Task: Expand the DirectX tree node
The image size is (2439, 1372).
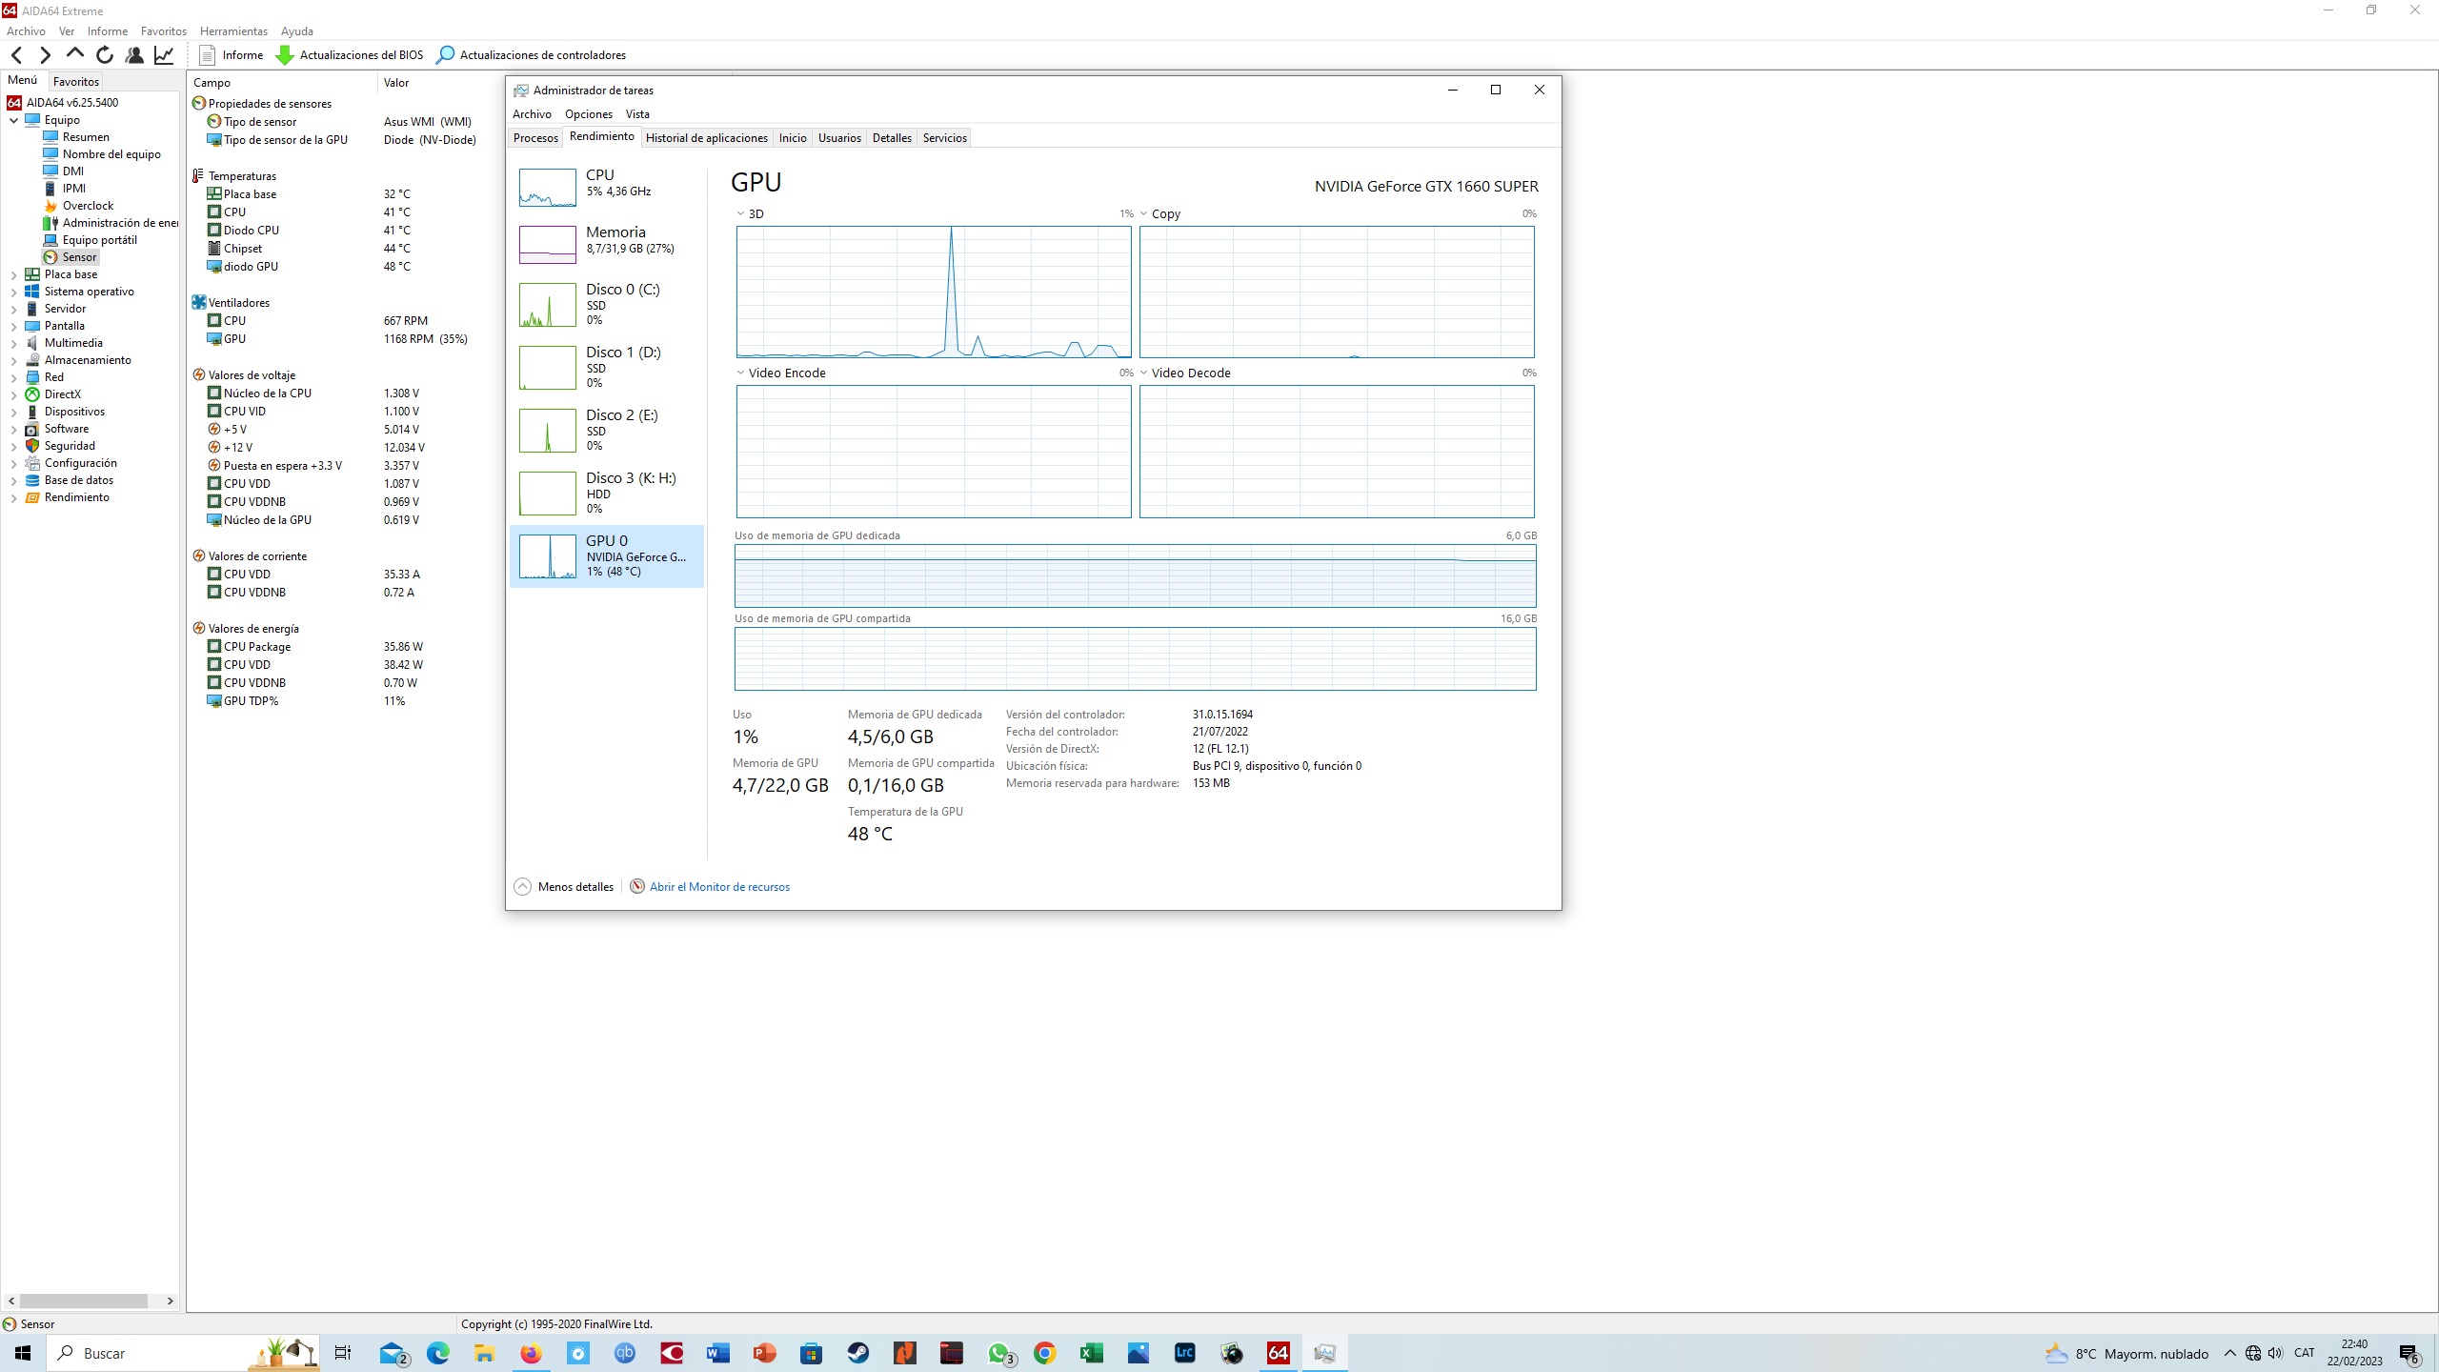Action: click(13, 394)
